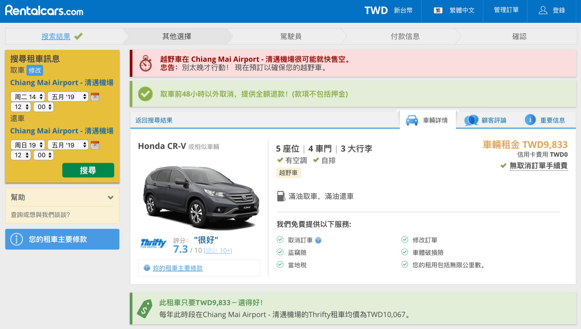Open pickup minute dropdown
Viewport: 581px width, 329px height.
(x=43, y=107)
